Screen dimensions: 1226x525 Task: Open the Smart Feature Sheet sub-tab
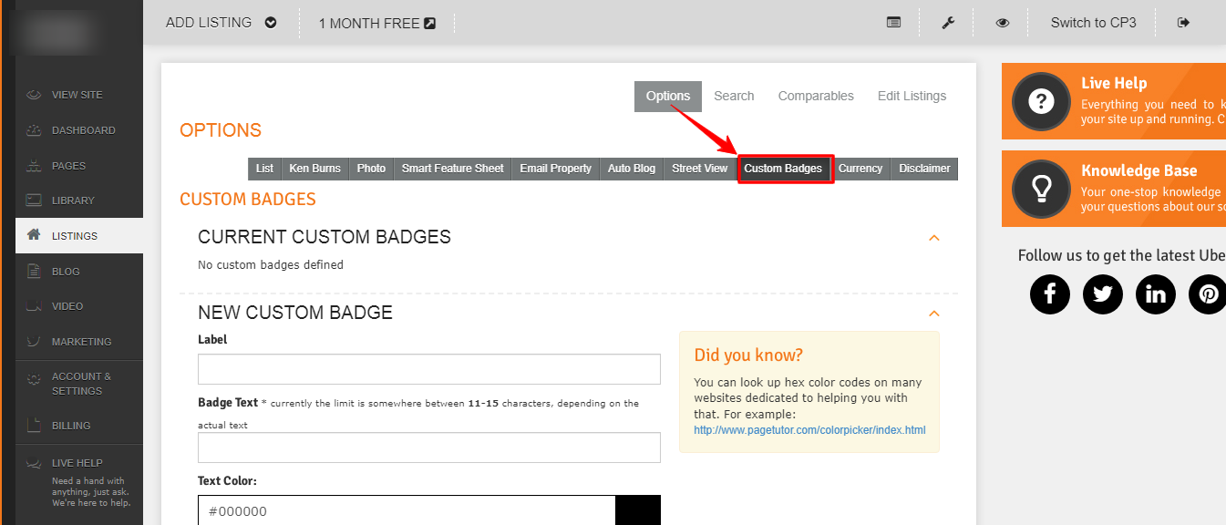click(x=452, y=169)
